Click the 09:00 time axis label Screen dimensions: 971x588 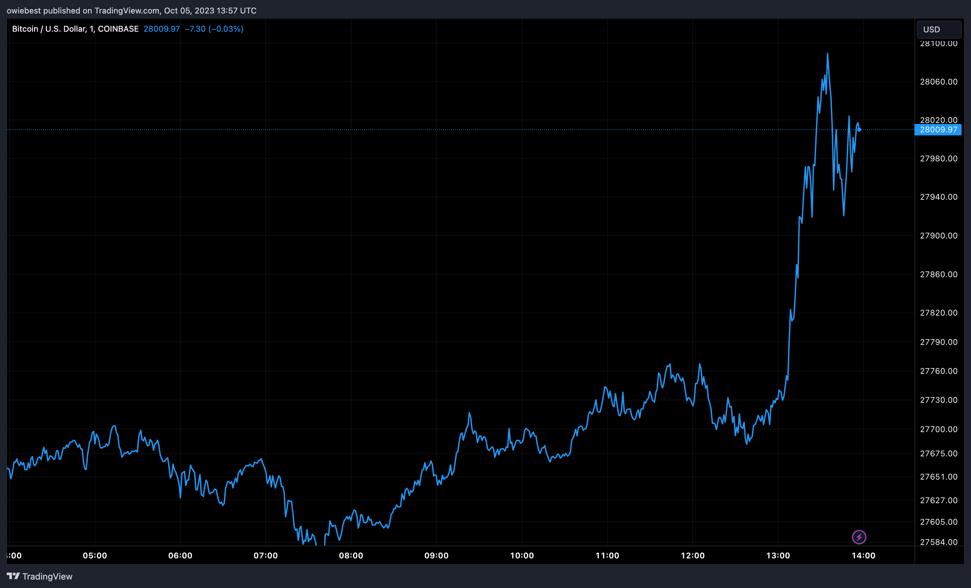(436, 556)
